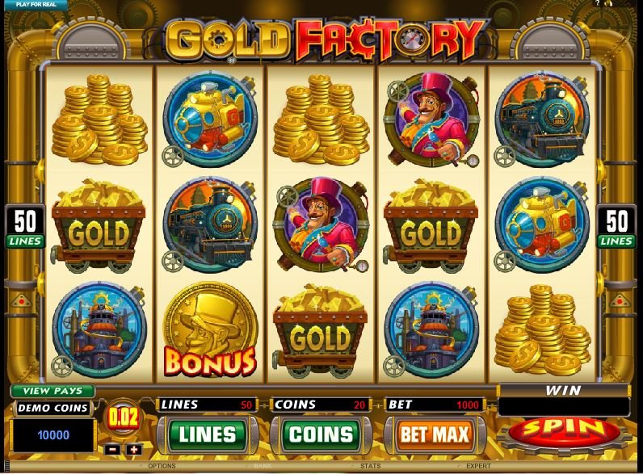Open the VIEW PAYS paytable
The width and height of the screenshot is (643, 474).
pyautogui.click(x=53, y=391)
